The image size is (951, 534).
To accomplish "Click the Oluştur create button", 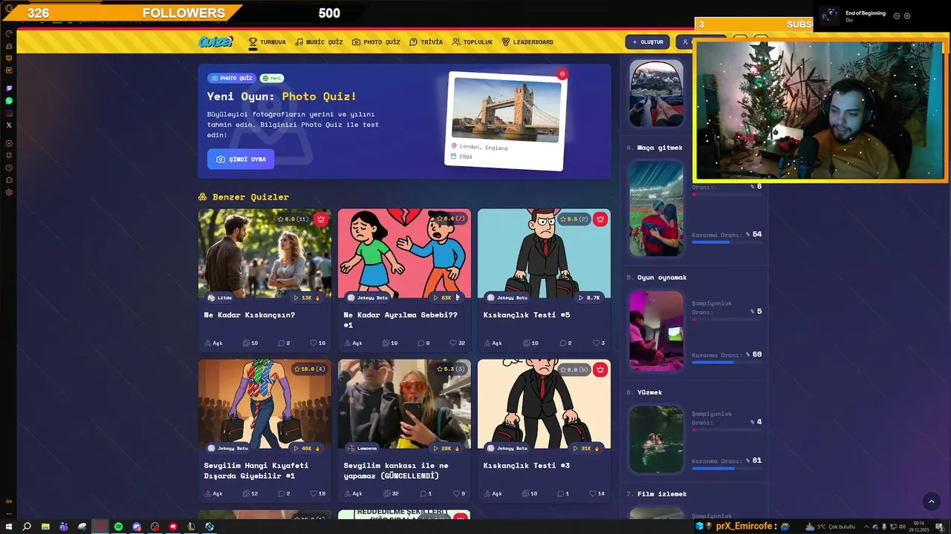I will tap(647, 42).
